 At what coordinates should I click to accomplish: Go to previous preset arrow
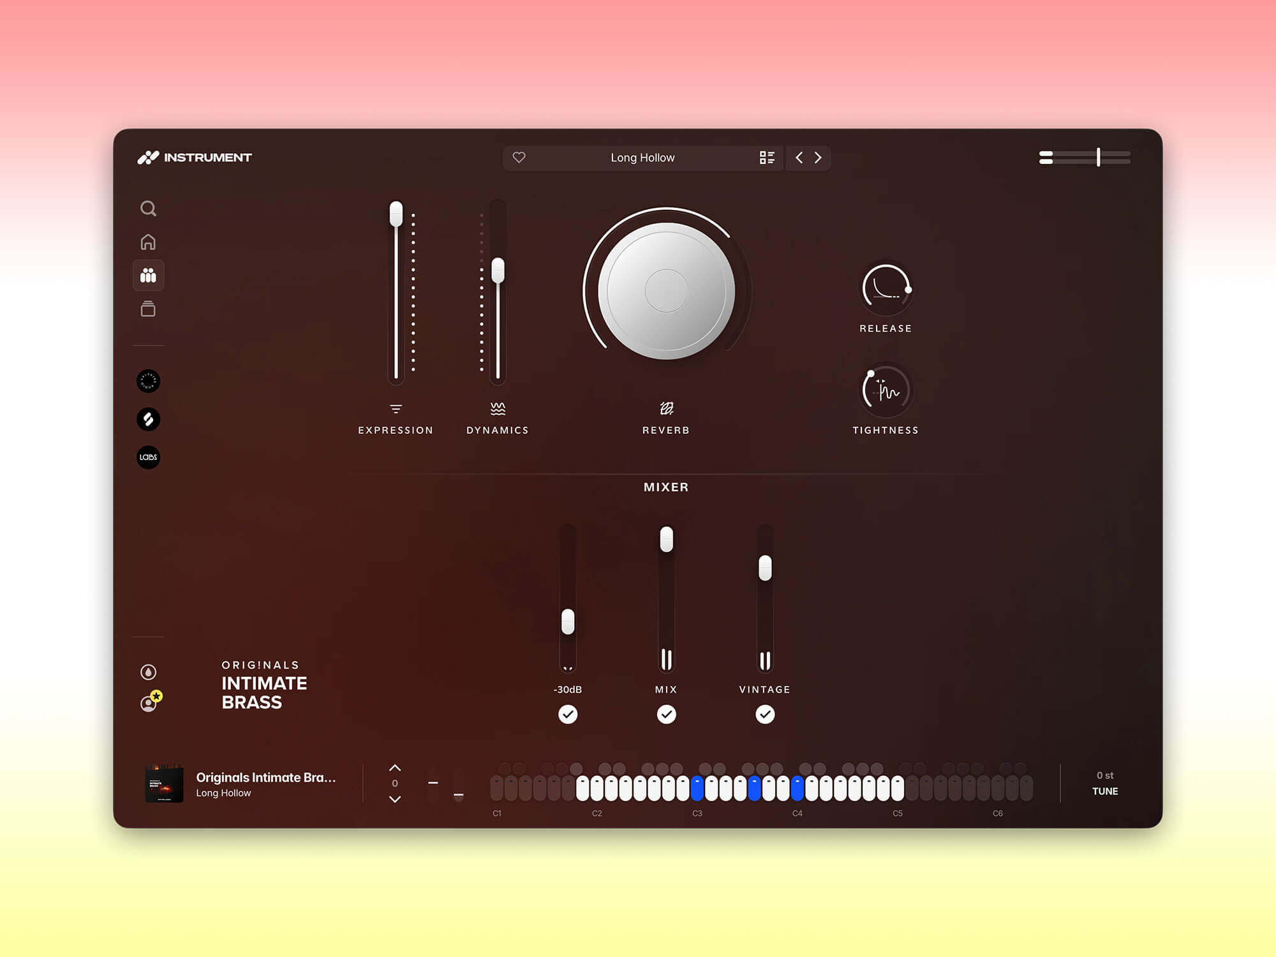[x=799, y=158]
